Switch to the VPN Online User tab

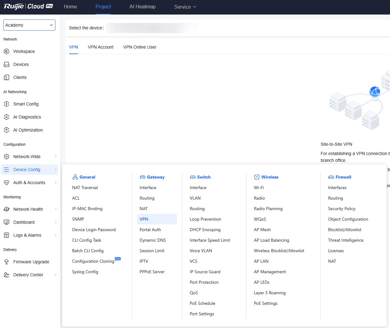coord(140,47)
